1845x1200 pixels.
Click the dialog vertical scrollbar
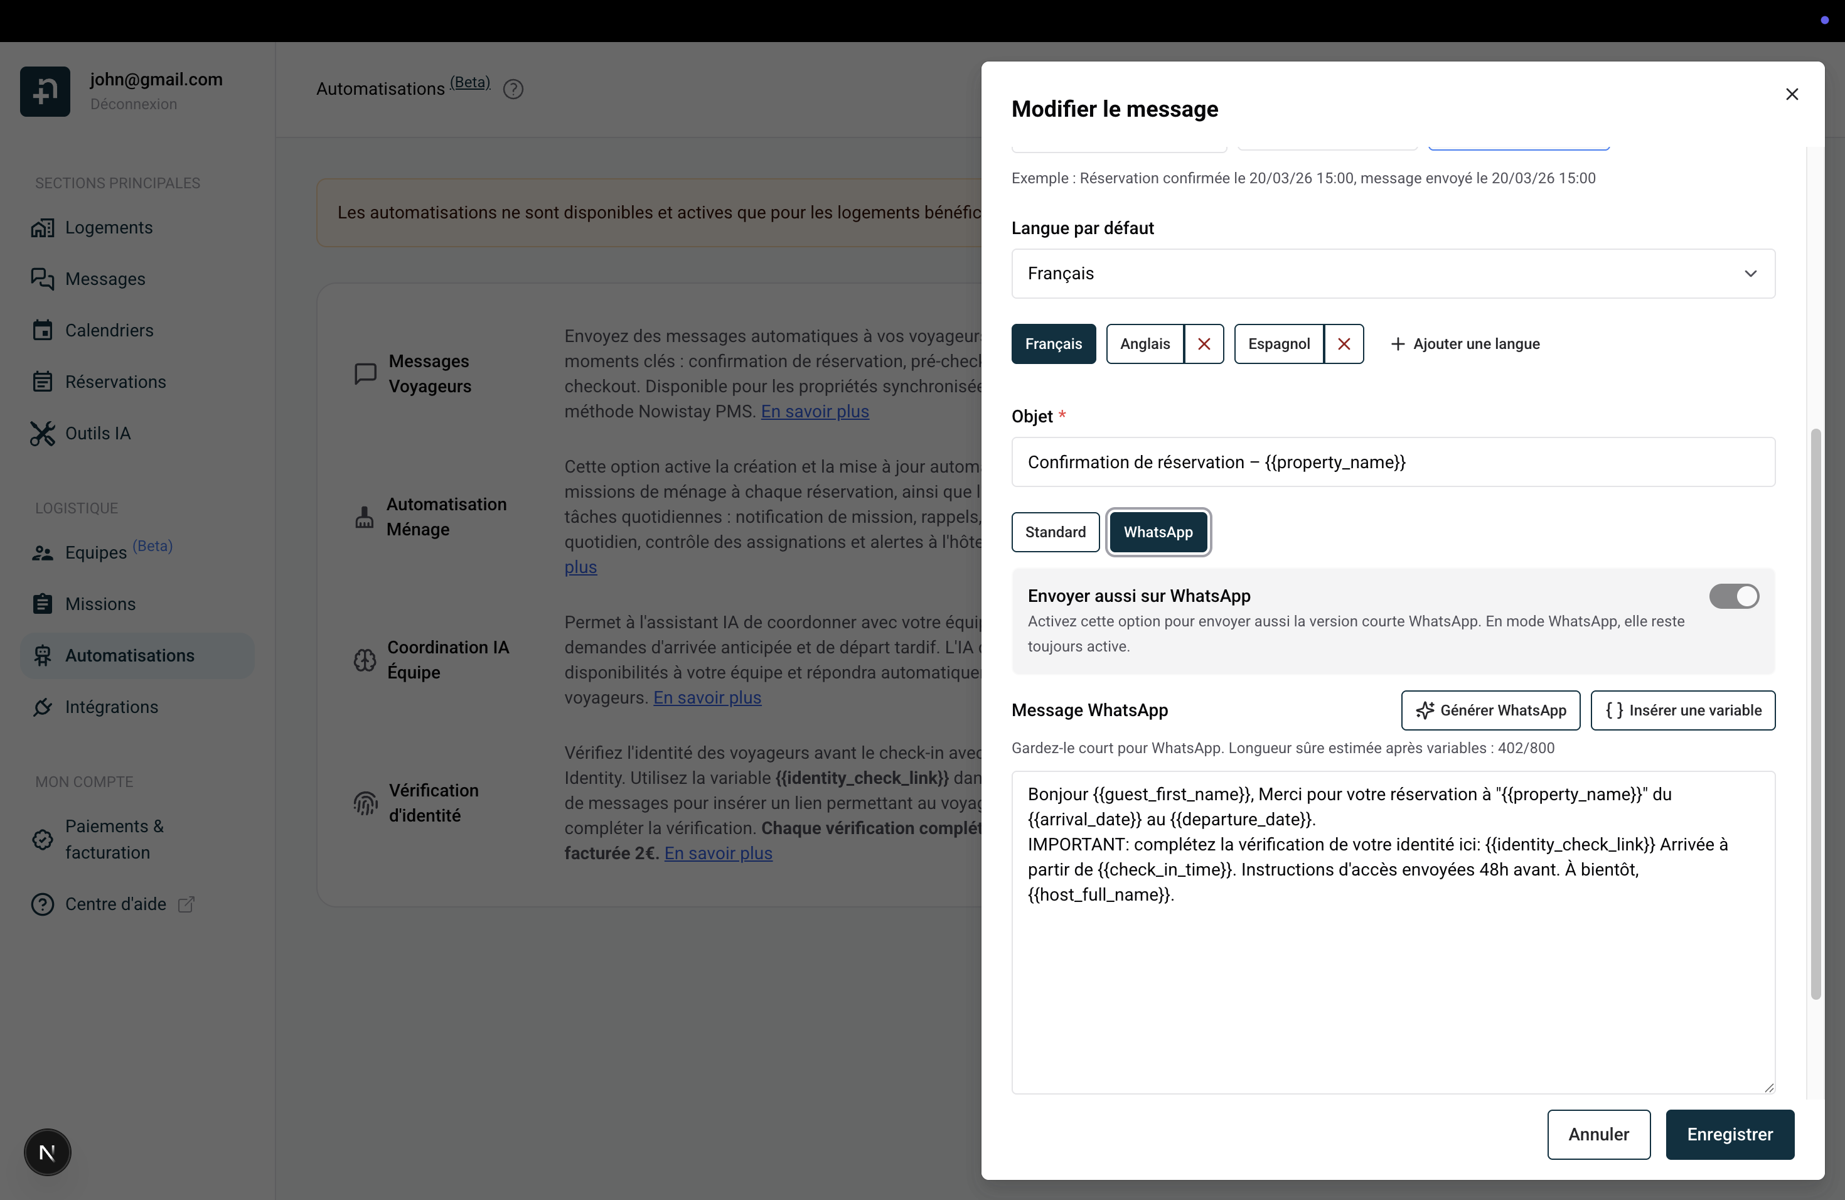coord(1816,713)
